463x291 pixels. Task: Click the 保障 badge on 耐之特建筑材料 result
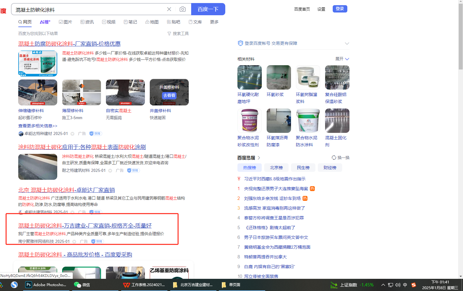pyautogui.click(x=133, y=170)
